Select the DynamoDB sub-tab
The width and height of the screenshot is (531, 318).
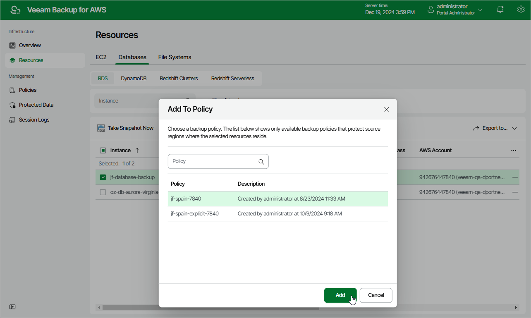coord(134,78)
